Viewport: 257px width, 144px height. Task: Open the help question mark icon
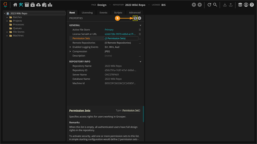252,5
